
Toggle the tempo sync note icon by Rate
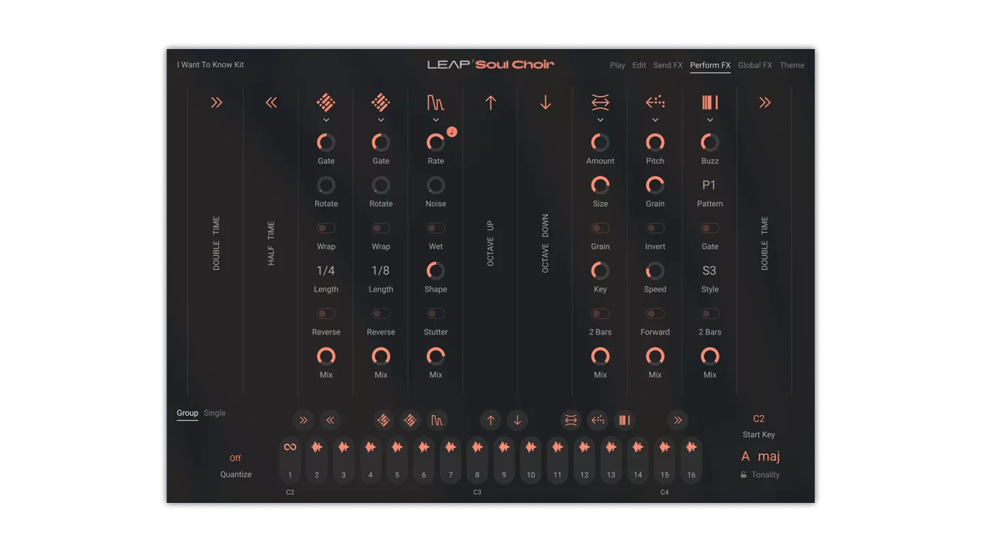pos(451,132)
